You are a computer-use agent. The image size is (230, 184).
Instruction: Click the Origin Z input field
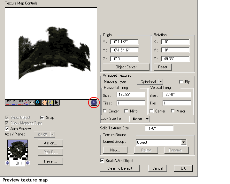click(124, 59)
